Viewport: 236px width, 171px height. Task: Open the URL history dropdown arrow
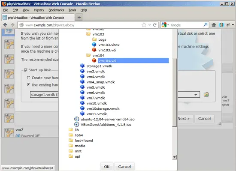[149, 25]
